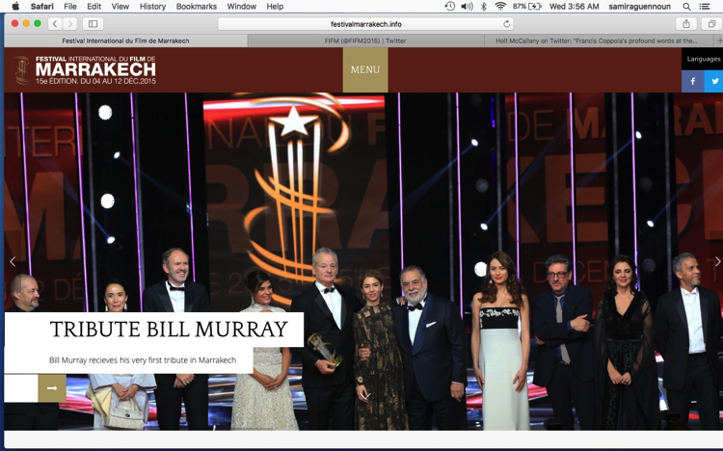723x451 pixels.
Task: Click the Tribute Bill Murray arrow button
Action: point(52,388)
